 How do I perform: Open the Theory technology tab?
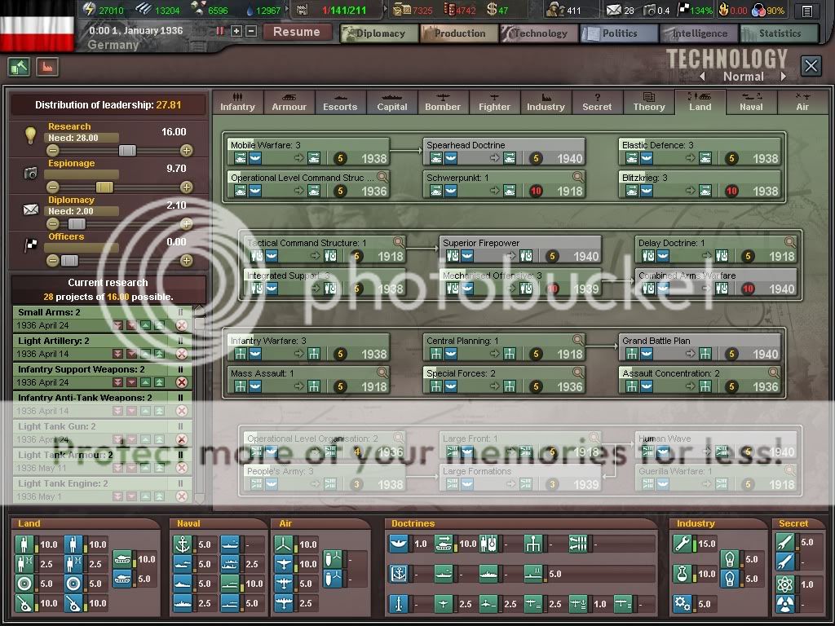tap(649, 102)
